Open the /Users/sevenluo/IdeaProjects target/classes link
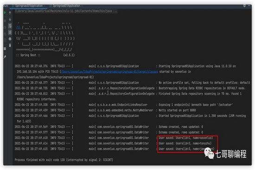 109,72
